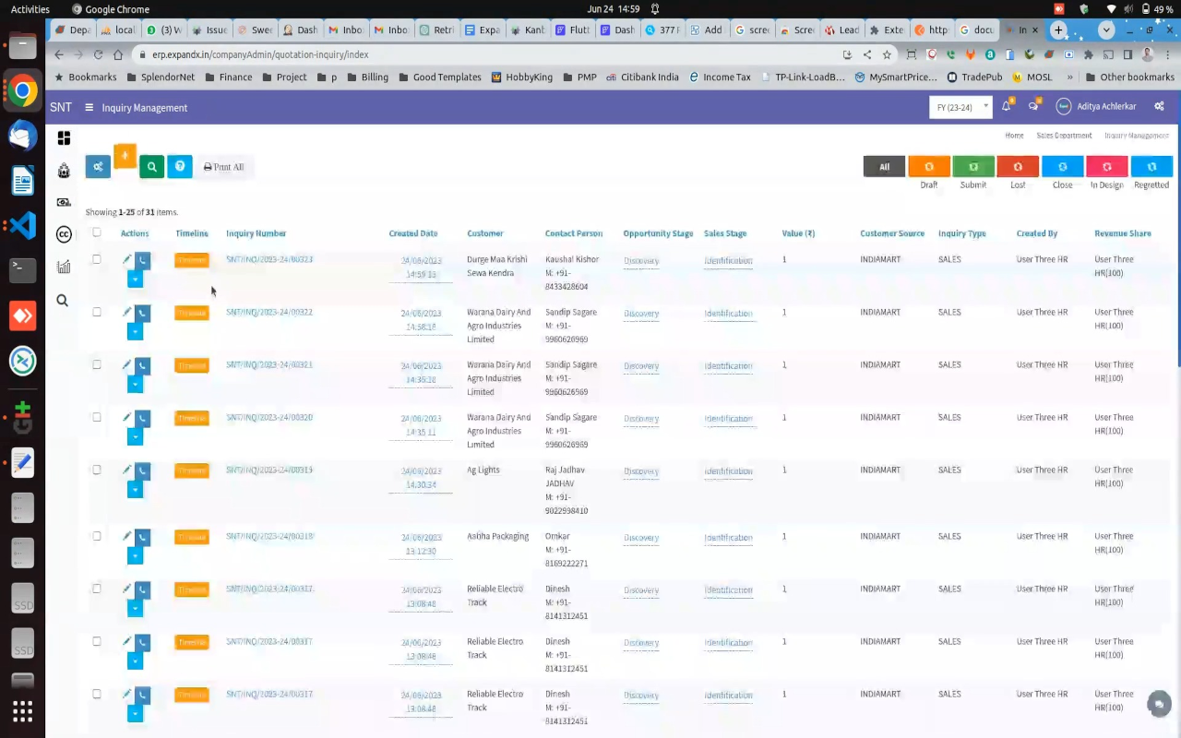Select the checkbox for Aabha Packaging row
This screenshot has width=1181, height=738.
click(97, 536)
